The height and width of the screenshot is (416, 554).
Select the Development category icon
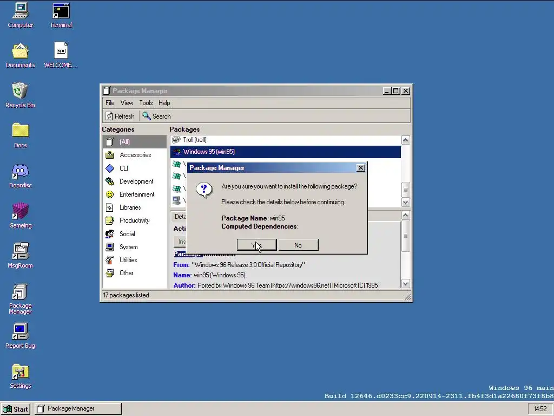110,181
